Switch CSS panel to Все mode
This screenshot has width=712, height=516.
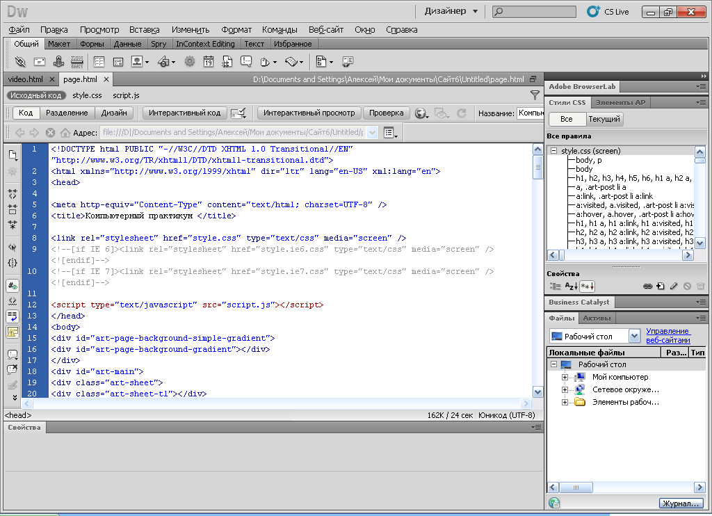coord(566,119)
